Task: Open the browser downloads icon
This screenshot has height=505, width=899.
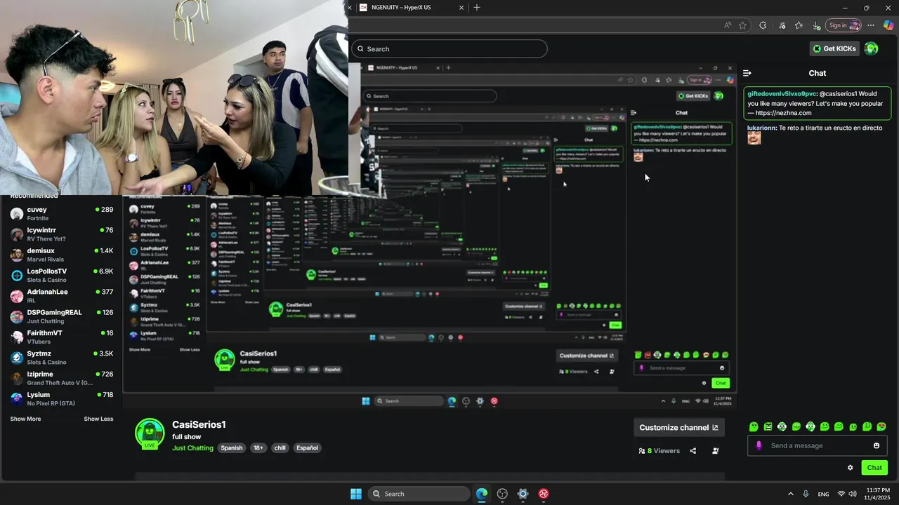Action: [816, 25]
